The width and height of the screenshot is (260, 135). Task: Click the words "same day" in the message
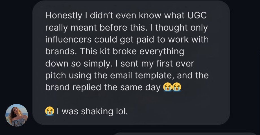point(140,87)
